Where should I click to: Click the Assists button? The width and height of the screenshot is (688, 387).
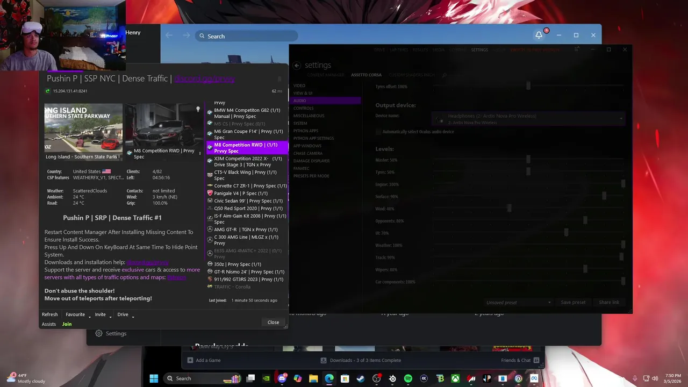[x=49, y=324]
